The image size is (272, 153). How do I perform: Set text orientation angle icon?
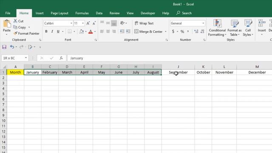(x=122, y=23)
